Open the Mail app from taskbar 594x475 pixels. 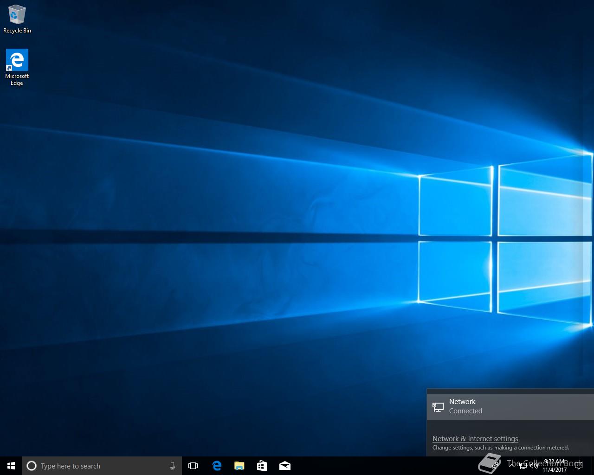click(285, 466)
